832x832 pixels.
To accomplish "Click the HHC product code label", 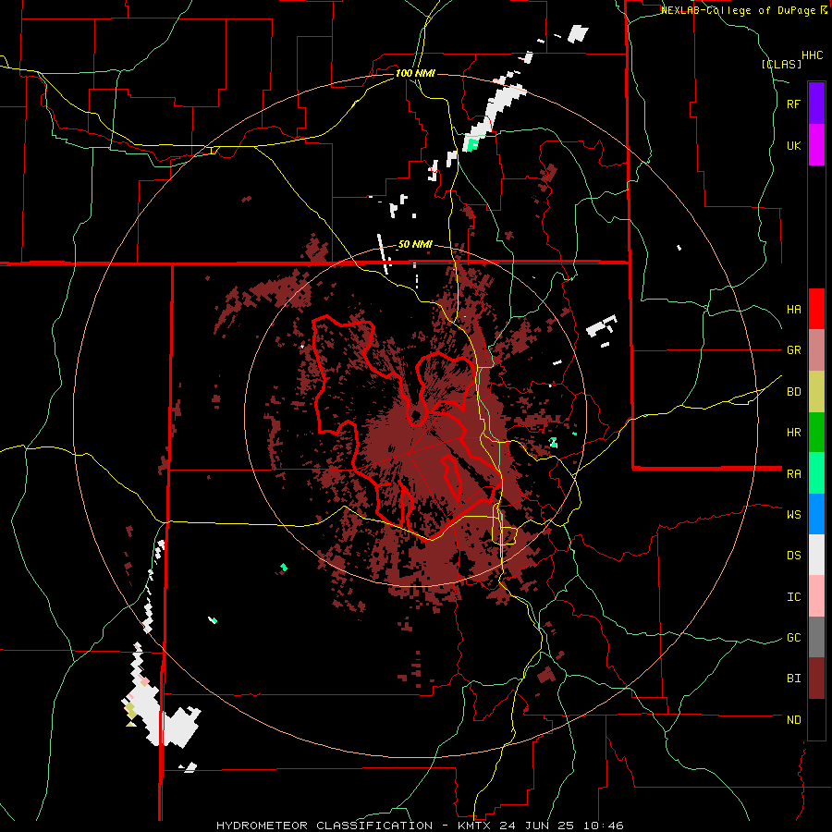I will [x=813, y=55].
